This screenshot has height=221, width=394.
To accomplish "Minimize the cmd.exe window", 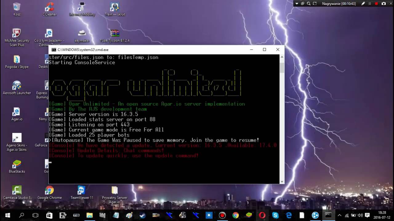I will pyautogui.click(x=251, y=49).
